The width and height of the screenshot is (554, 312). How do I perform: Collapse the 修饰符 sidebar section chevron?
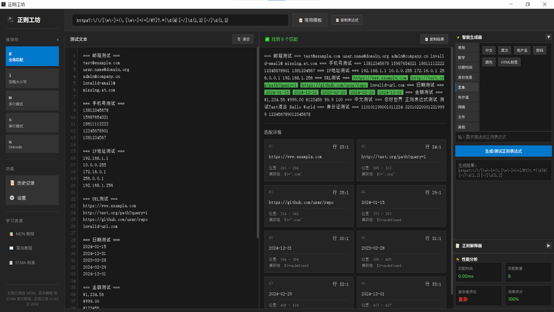(57, 40)
